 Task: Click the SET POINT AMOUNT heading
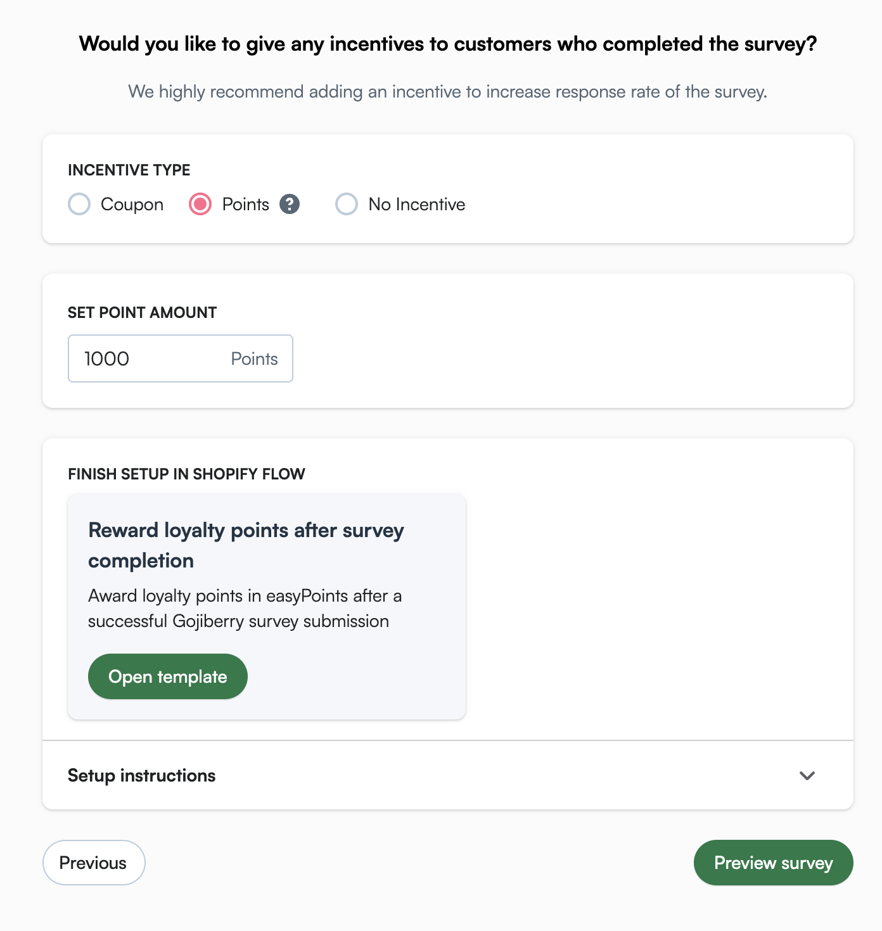pyautogui.click(x=143, y=313)
